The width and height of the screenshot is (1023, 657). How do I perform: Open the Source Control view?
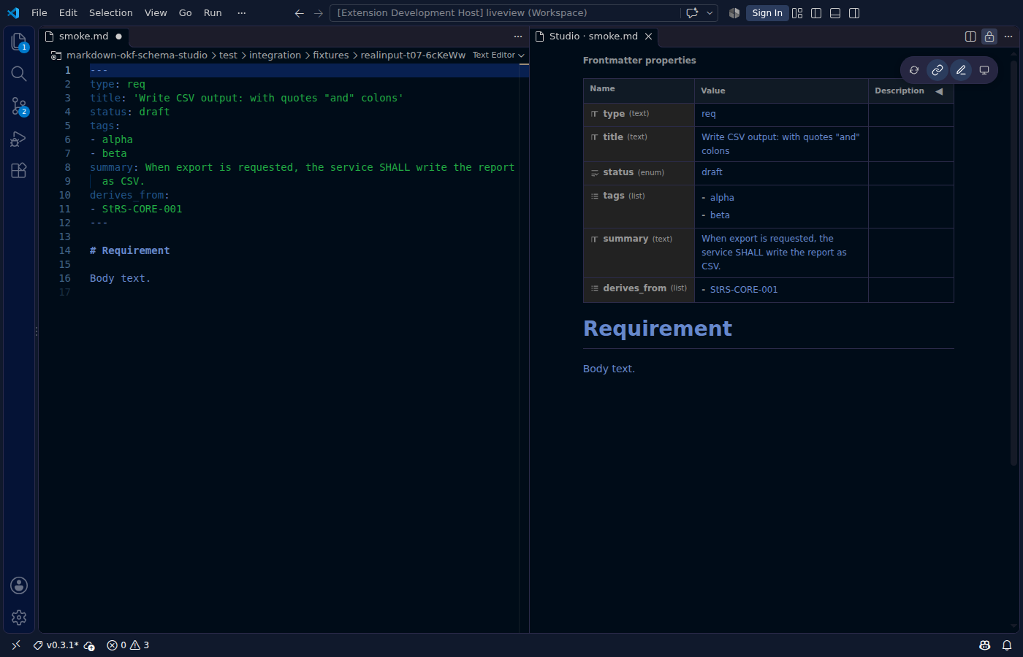click(x=19, y=107)
